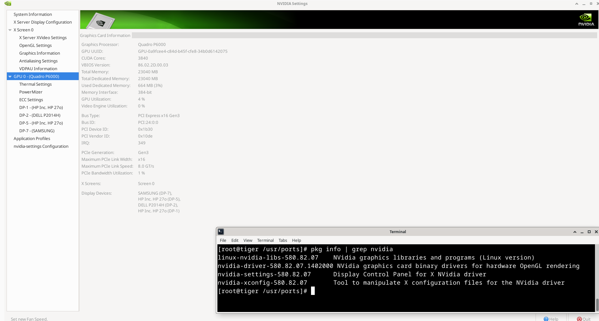Image resolution: width=599 pixels, height=321 pixels.
Task: Click the PCI Vendor ID 0x10de
Action: (145, 136)
